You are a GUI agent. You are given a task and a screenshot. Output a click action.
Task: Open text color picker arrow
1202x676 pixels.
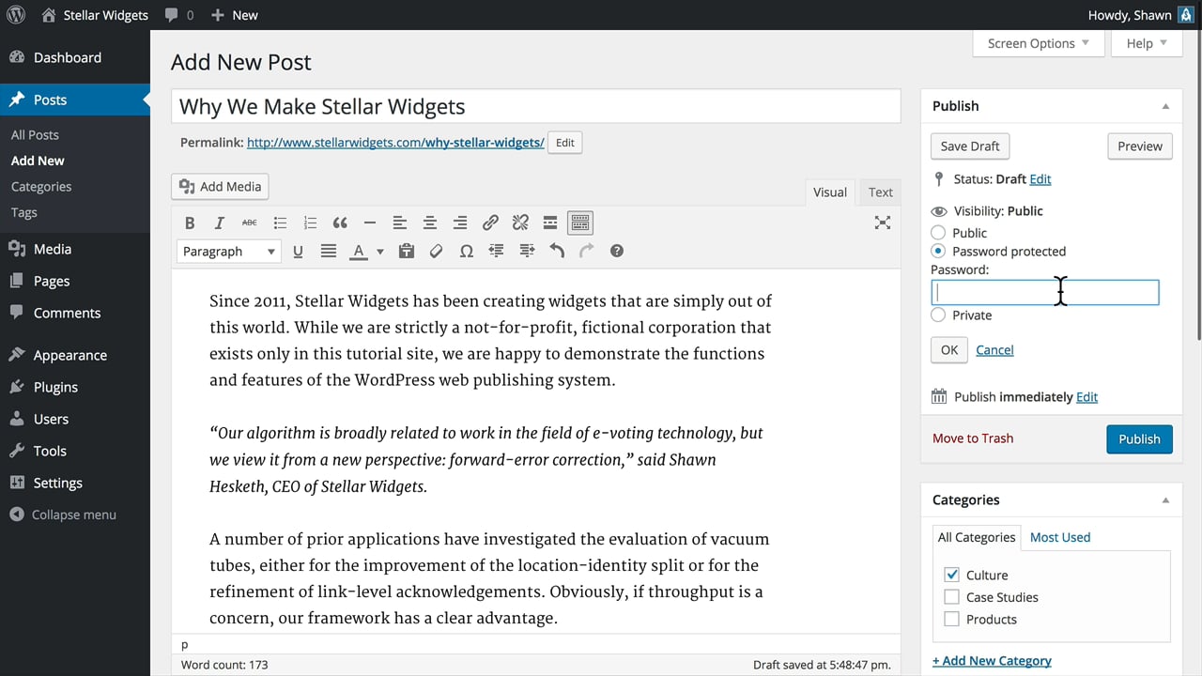[380, 251]
